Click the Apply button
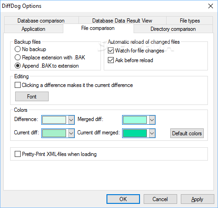The width and height of the screenshot is (218, 208). tap(197, 199)
